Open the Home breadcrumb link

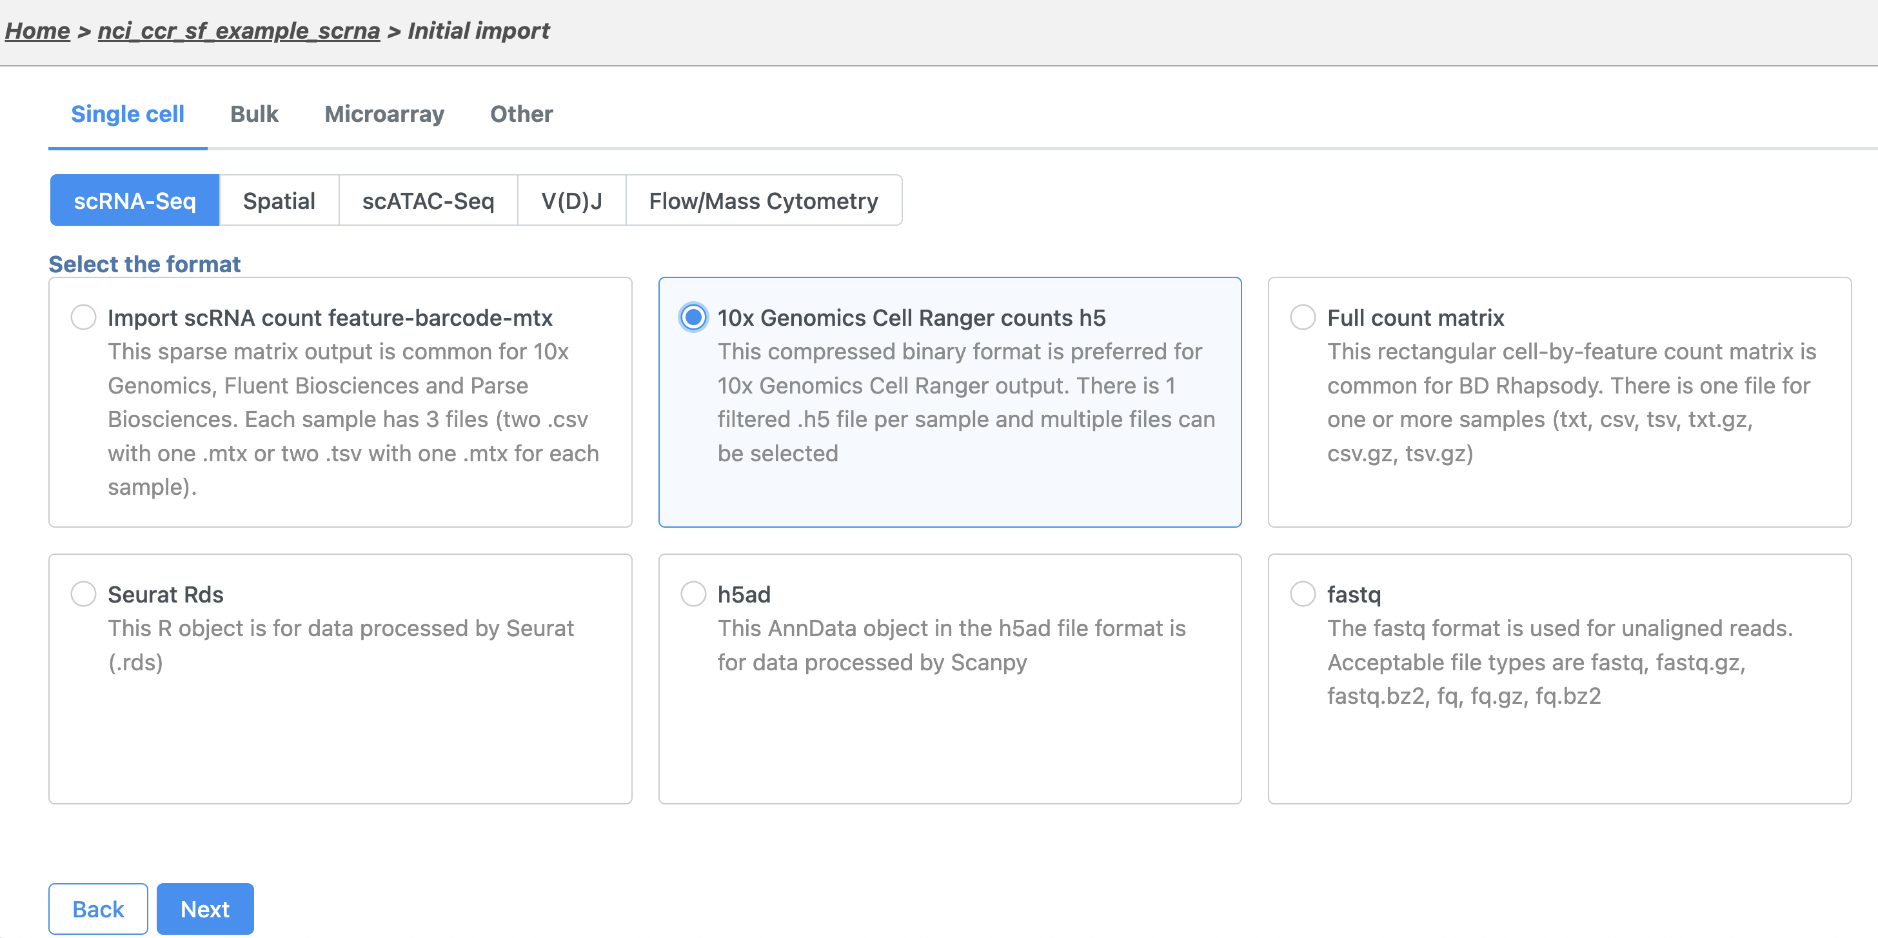(37, 30)
